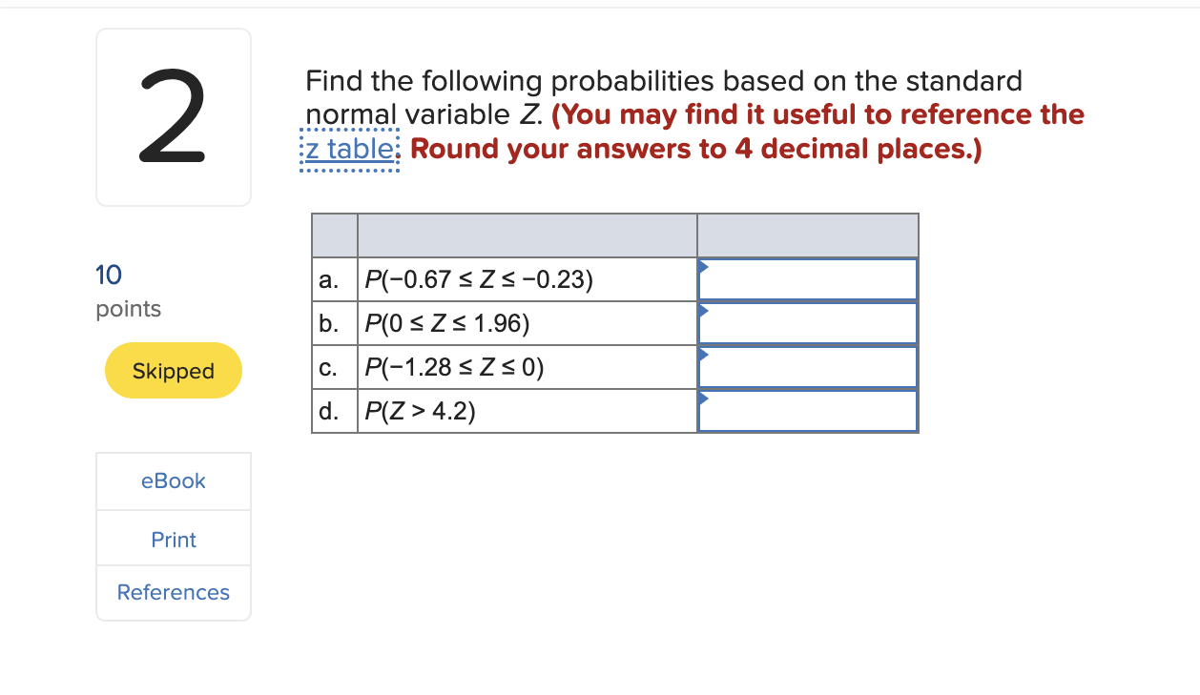Click the question number 2 panel
The width and height of the screenshot is (1200, 695).
173,116
